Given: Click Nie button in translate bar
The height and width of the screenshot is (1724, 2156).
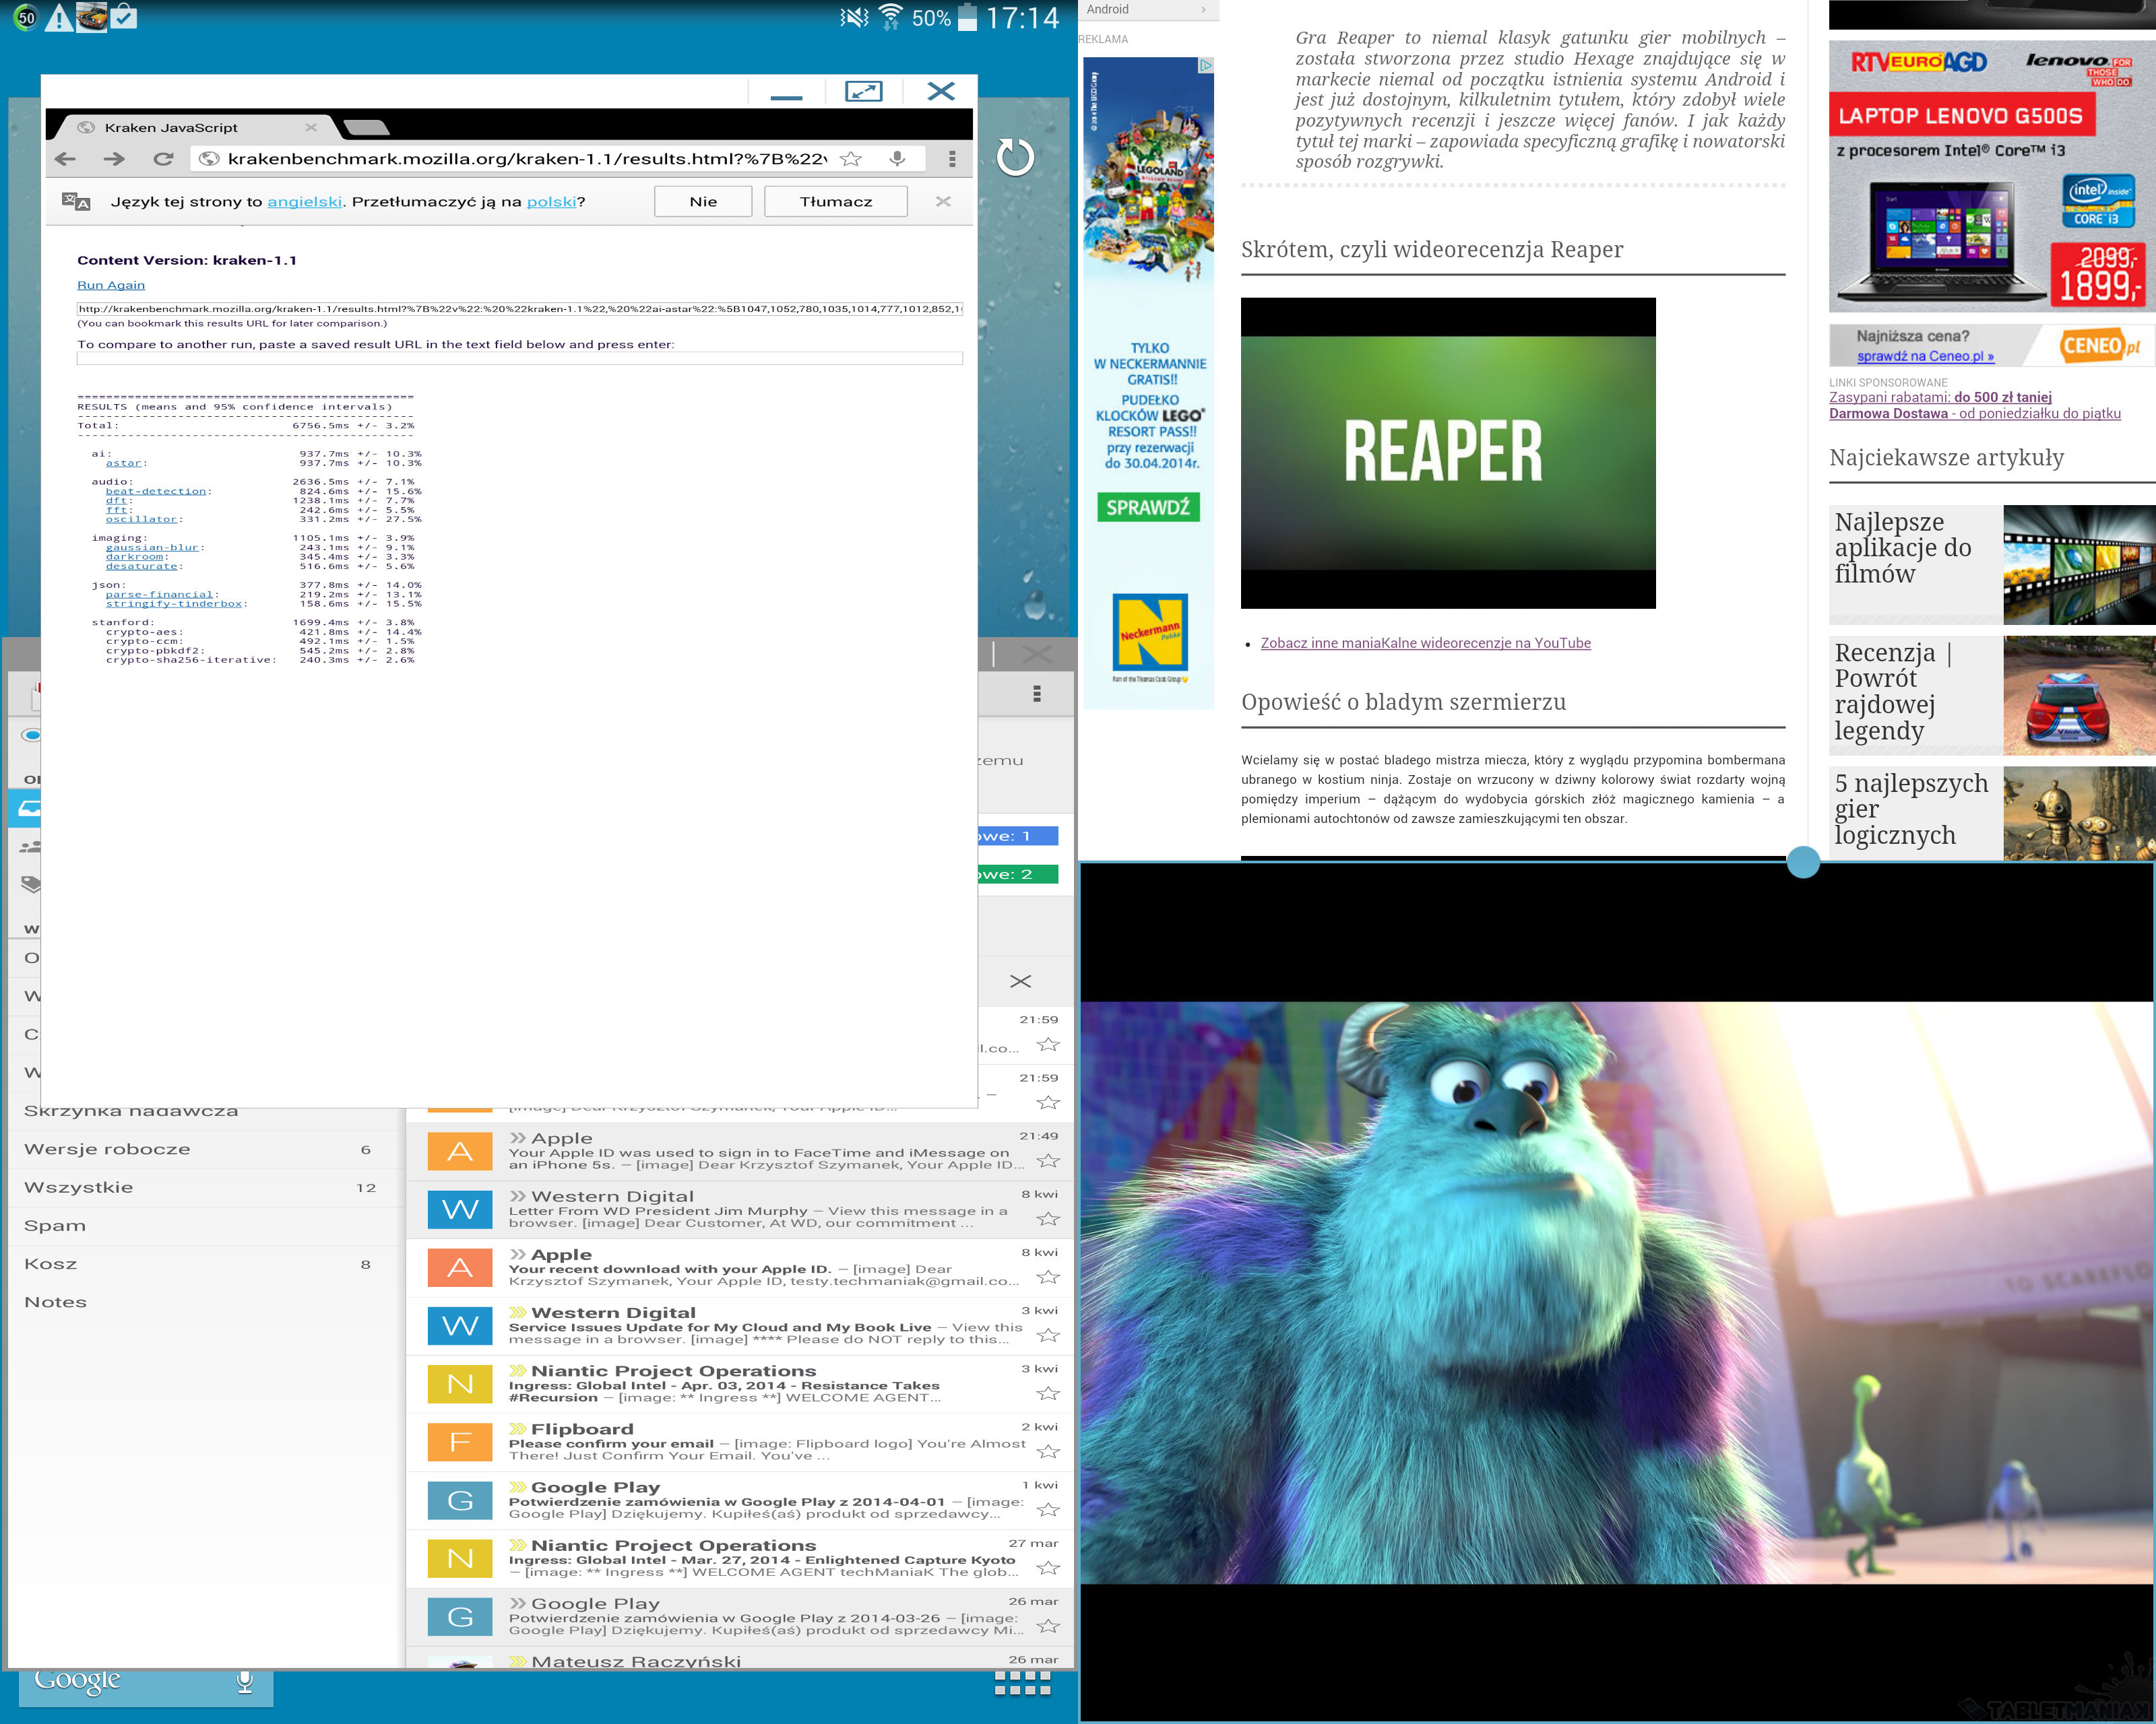Looking at the screenshot, I should [x=703, y=202].
